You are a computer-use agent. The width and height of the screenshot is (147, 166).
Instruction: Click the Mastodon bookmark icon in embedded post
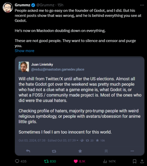[x=106, y=151]
